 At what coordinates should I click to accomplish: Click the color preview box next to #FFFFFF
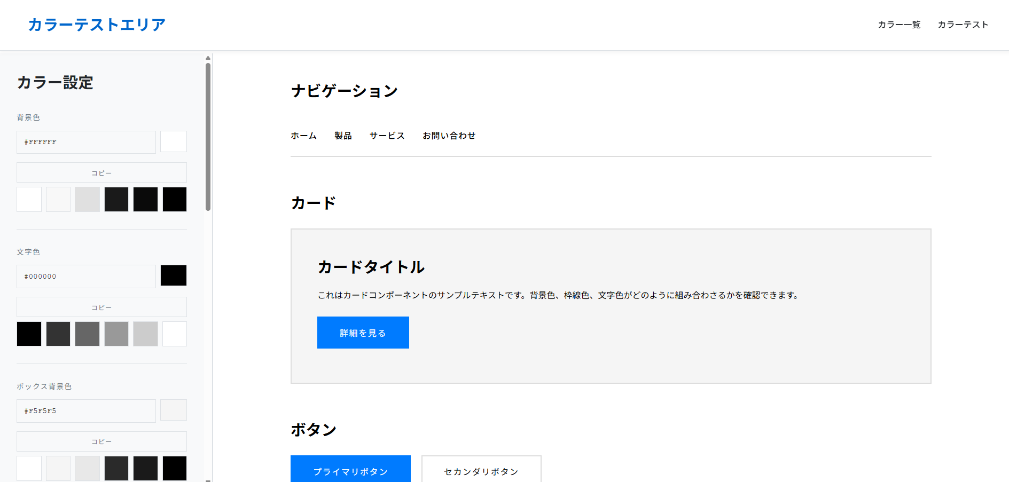point(173,141)
